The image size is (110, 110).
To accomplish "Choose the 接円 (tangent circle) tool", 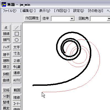I will [6, 40].
